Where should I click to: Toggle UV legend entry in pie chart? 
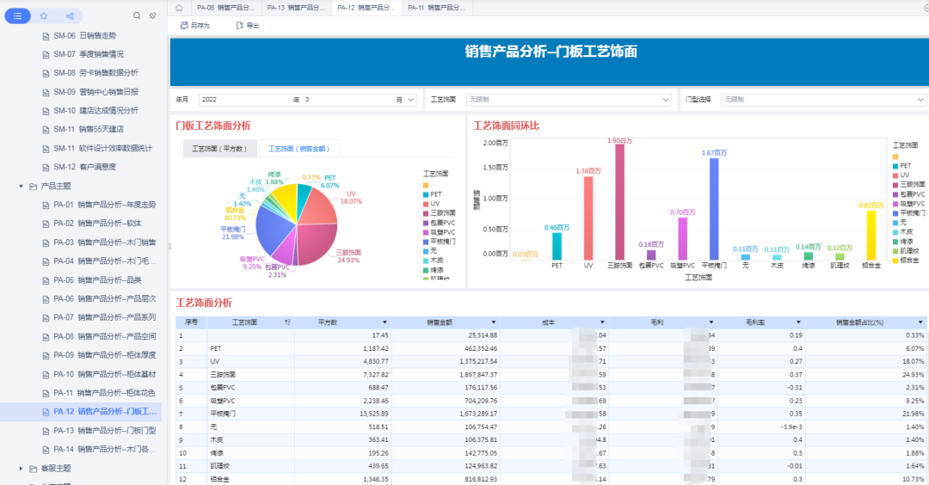435,204
